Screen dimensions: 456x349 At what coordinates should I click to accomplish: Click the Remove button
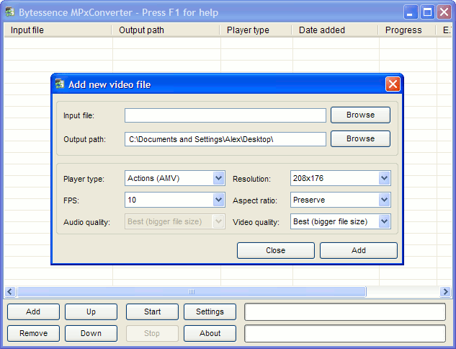tap(33, 333)
